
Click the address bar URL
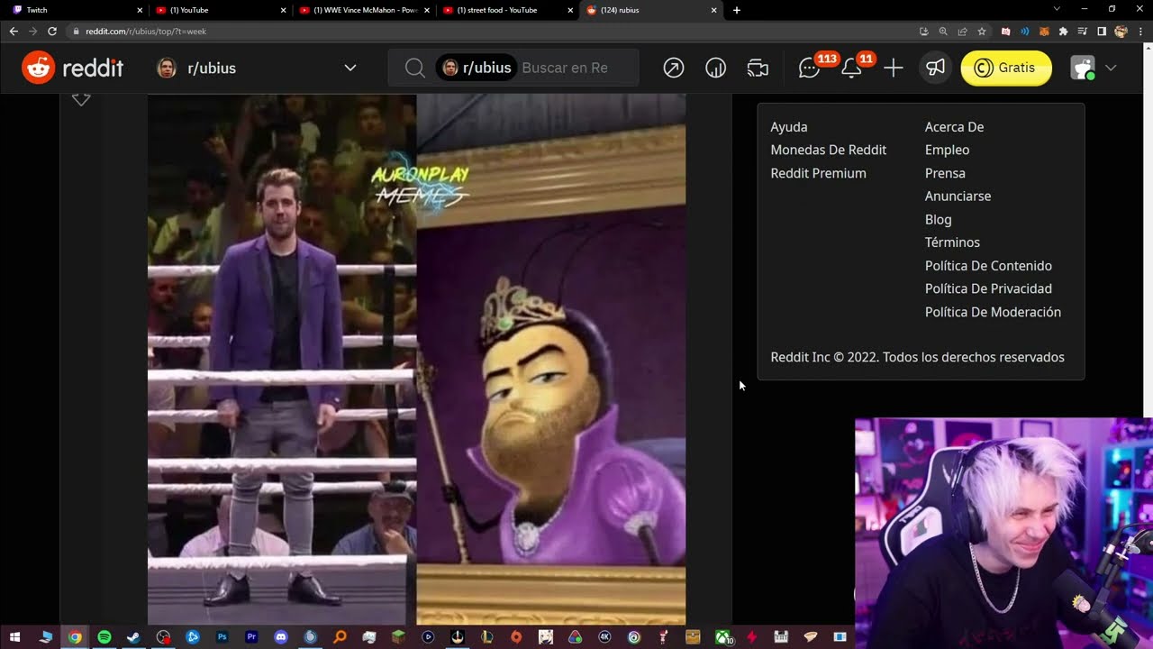point(146,31)
